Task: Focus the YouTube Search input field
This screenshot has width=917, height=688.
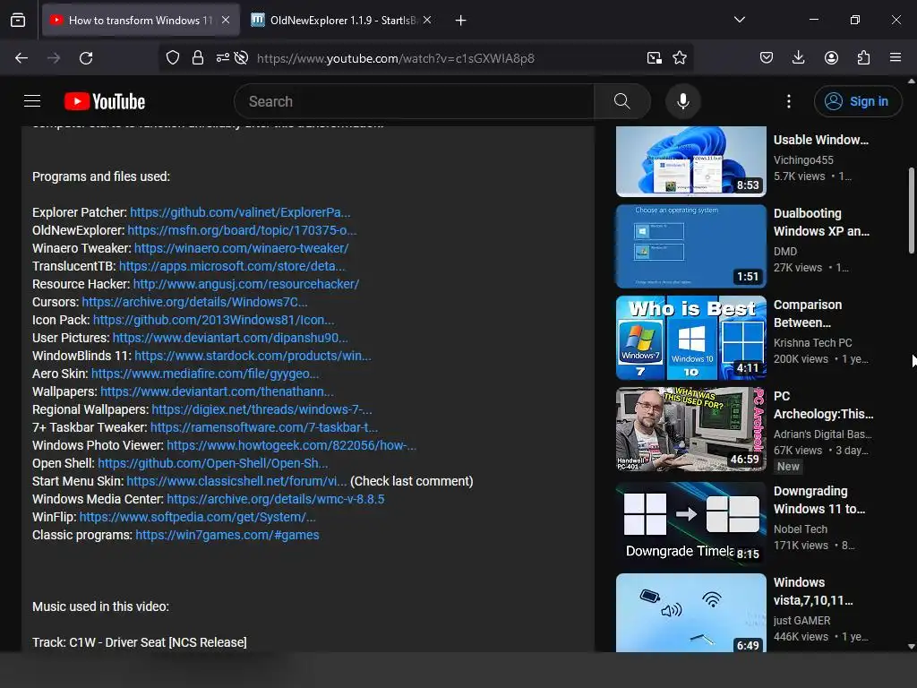Action: 414,101
